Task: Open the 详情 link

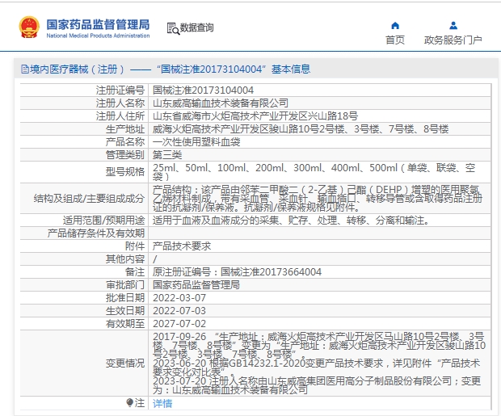Action: click(162, 403)
